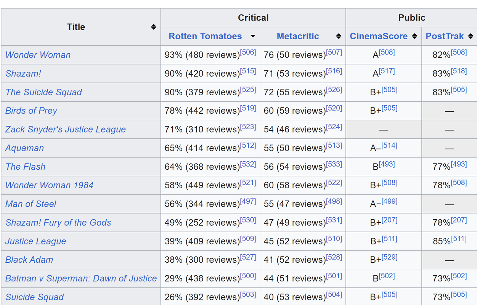This screenshot has height=305, width=477.
Task: Follow citation [526] for The Suicide Squad
Action: pyautogui.click(x=334, y=90)
